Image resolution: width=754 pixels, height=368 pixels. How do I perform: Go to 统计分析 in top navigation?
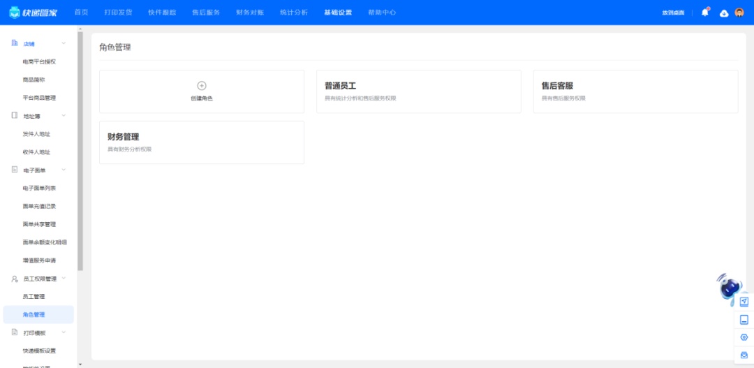click(x=293, y=13)
